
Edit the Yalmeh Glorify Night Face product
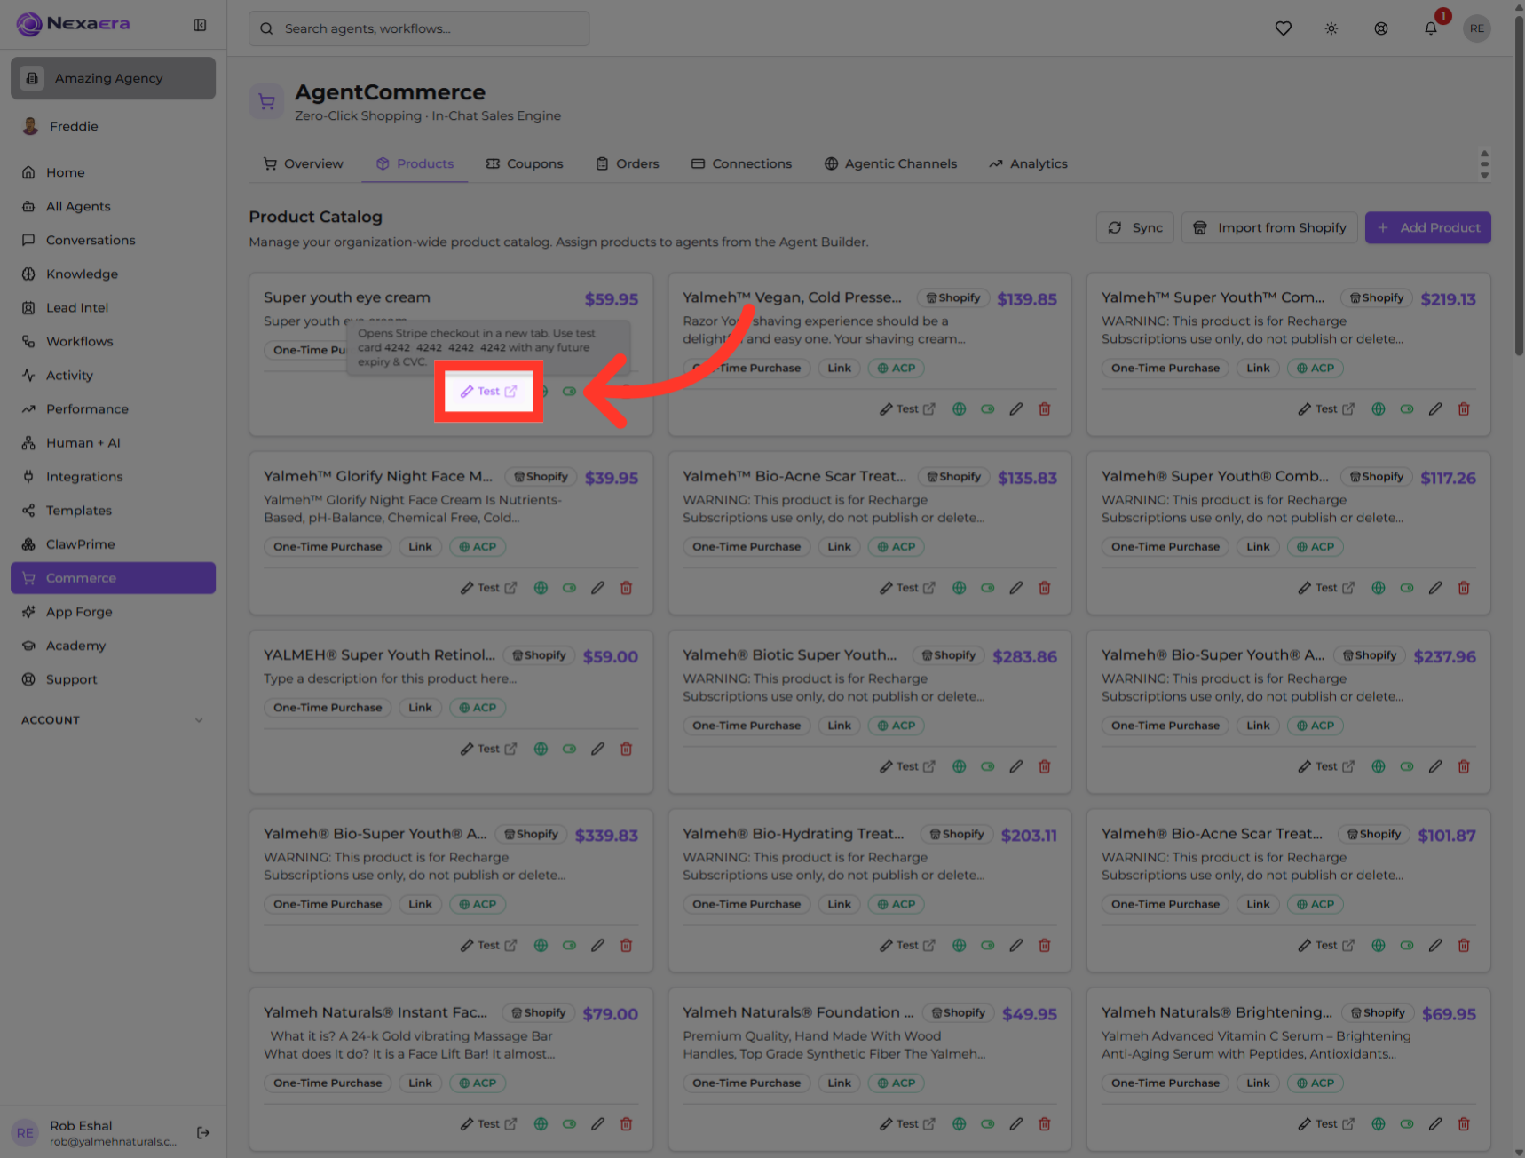click(597, 588)
